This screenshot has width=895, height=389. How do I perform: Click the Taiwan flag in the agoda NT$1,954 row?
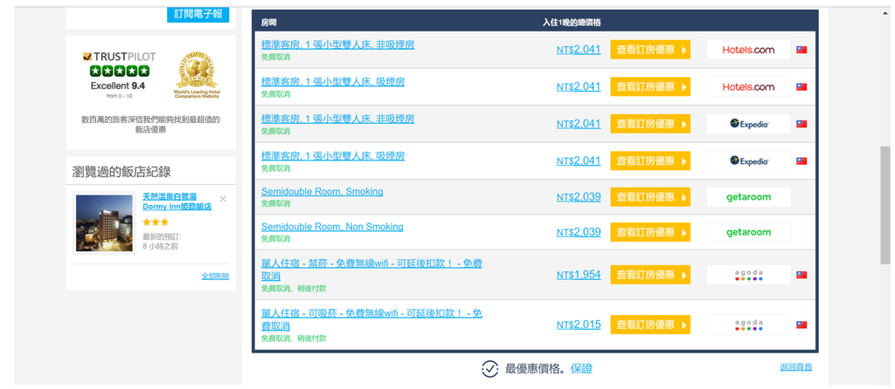[x=801, y=275]
